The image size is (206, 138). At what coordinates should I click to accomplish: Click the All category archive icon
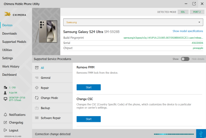pos(37,67)
